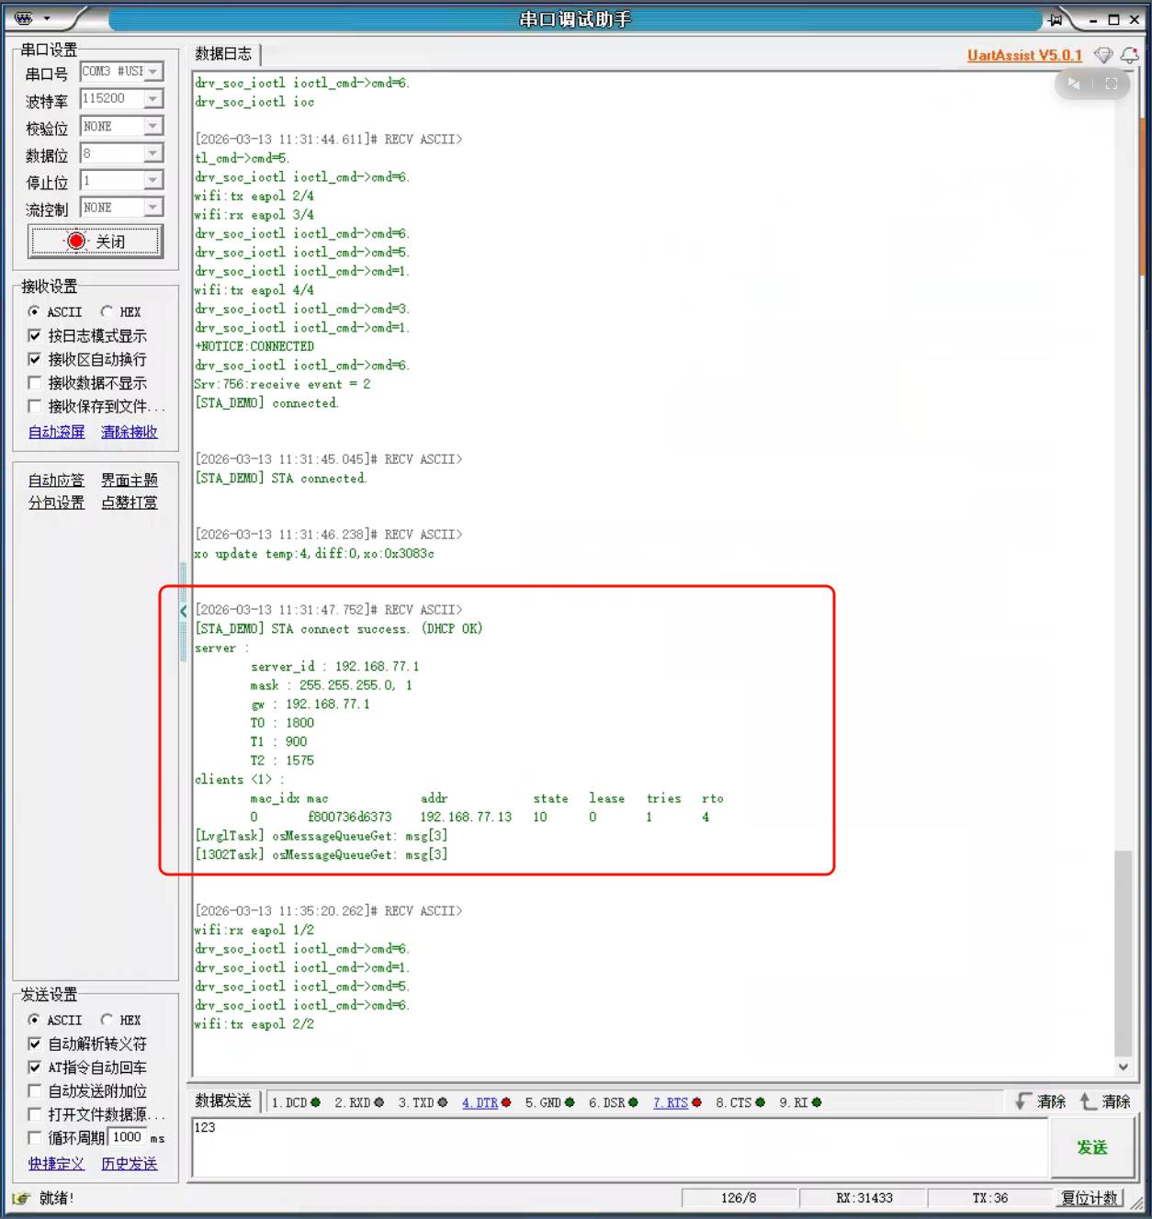The width and height of the screenshot is (1152, 1219).
Task: Click the 自动应答 link
Action: pos(56,480)
